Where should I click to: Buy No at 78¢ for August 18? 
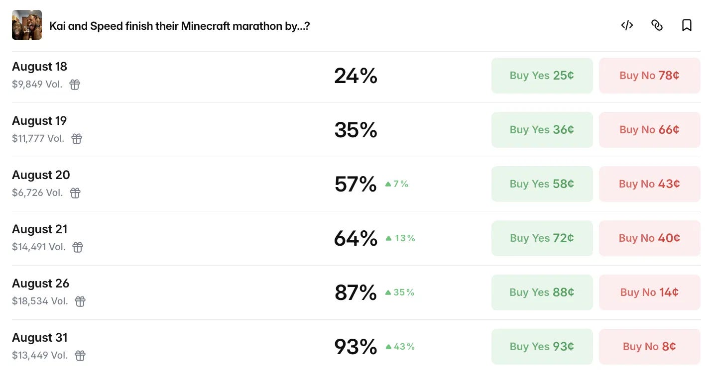pos(650,76)
